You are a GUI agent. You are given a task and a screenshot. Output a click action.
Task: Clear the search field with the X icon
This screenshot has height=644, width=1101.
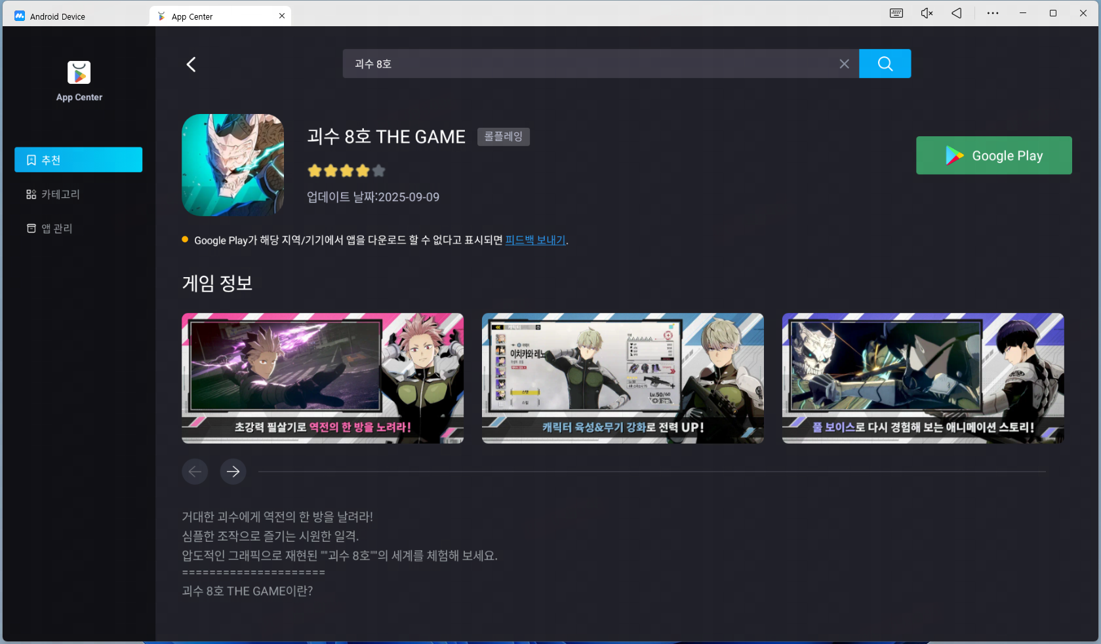844,64
